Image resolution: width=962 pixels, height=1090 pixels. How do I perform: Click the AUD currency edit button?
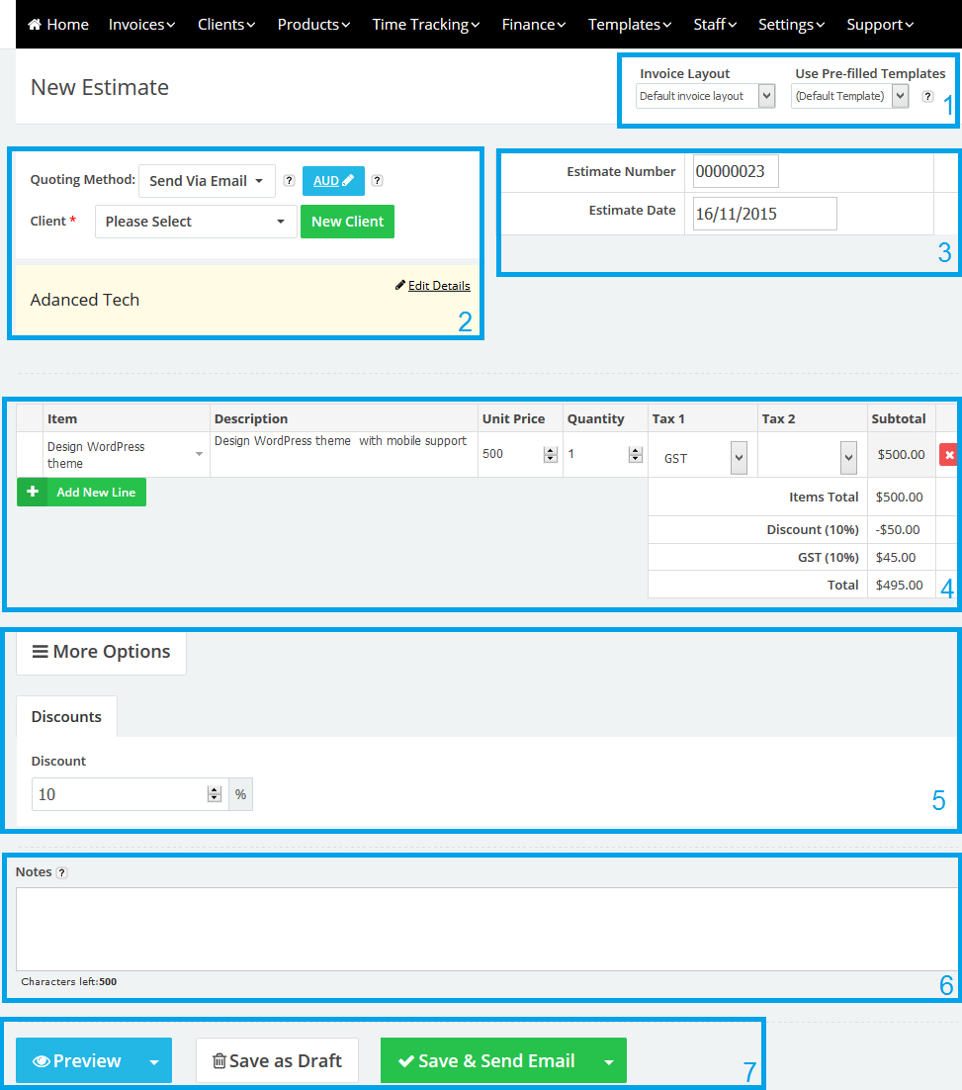pos(333,181)
